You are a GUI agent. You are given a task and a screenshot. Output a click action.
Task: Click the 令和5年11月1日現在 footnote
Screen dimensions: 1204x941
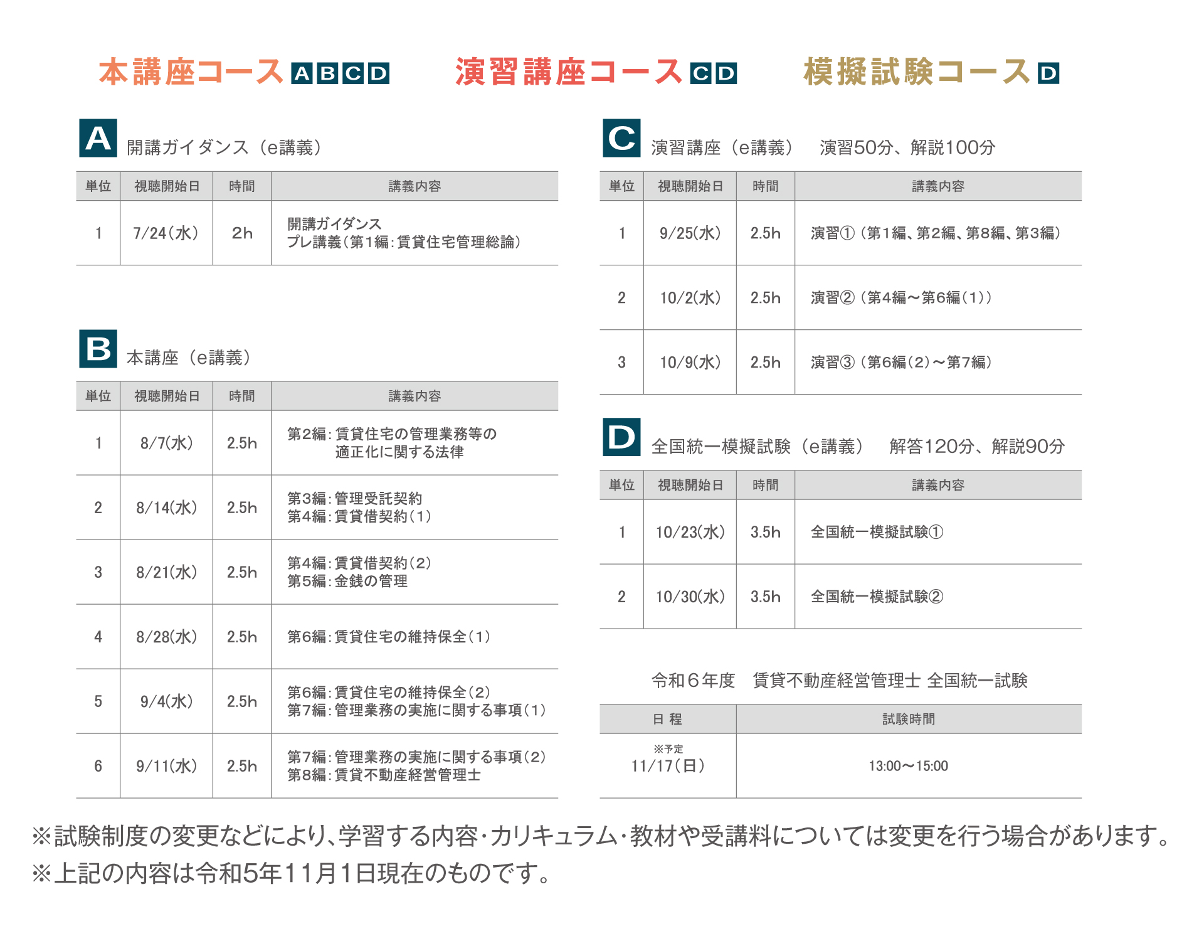tap(292, 873)
